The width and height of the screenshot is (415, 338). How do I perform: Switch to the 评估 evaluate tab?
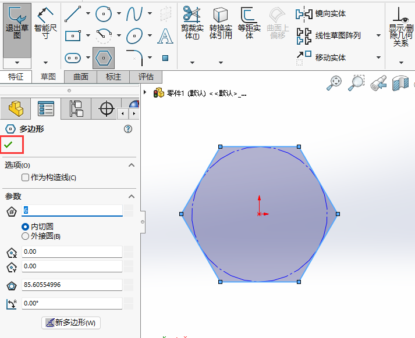(146, 77)
